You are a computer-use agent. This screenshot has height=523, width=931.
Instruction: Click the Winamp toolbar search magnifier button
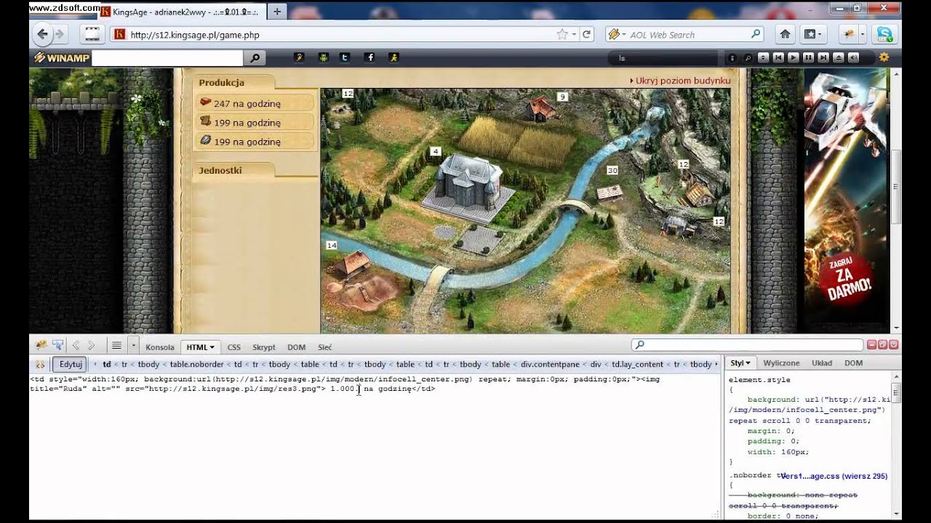pos(255,58)
